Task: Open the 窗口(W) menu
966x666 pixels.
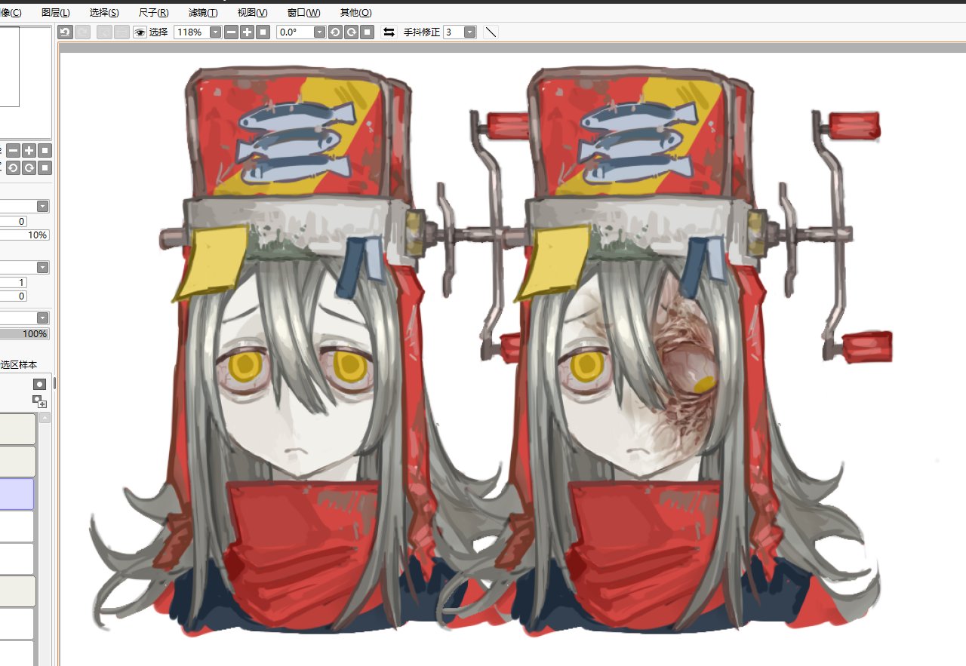Action: click(303, 13)
